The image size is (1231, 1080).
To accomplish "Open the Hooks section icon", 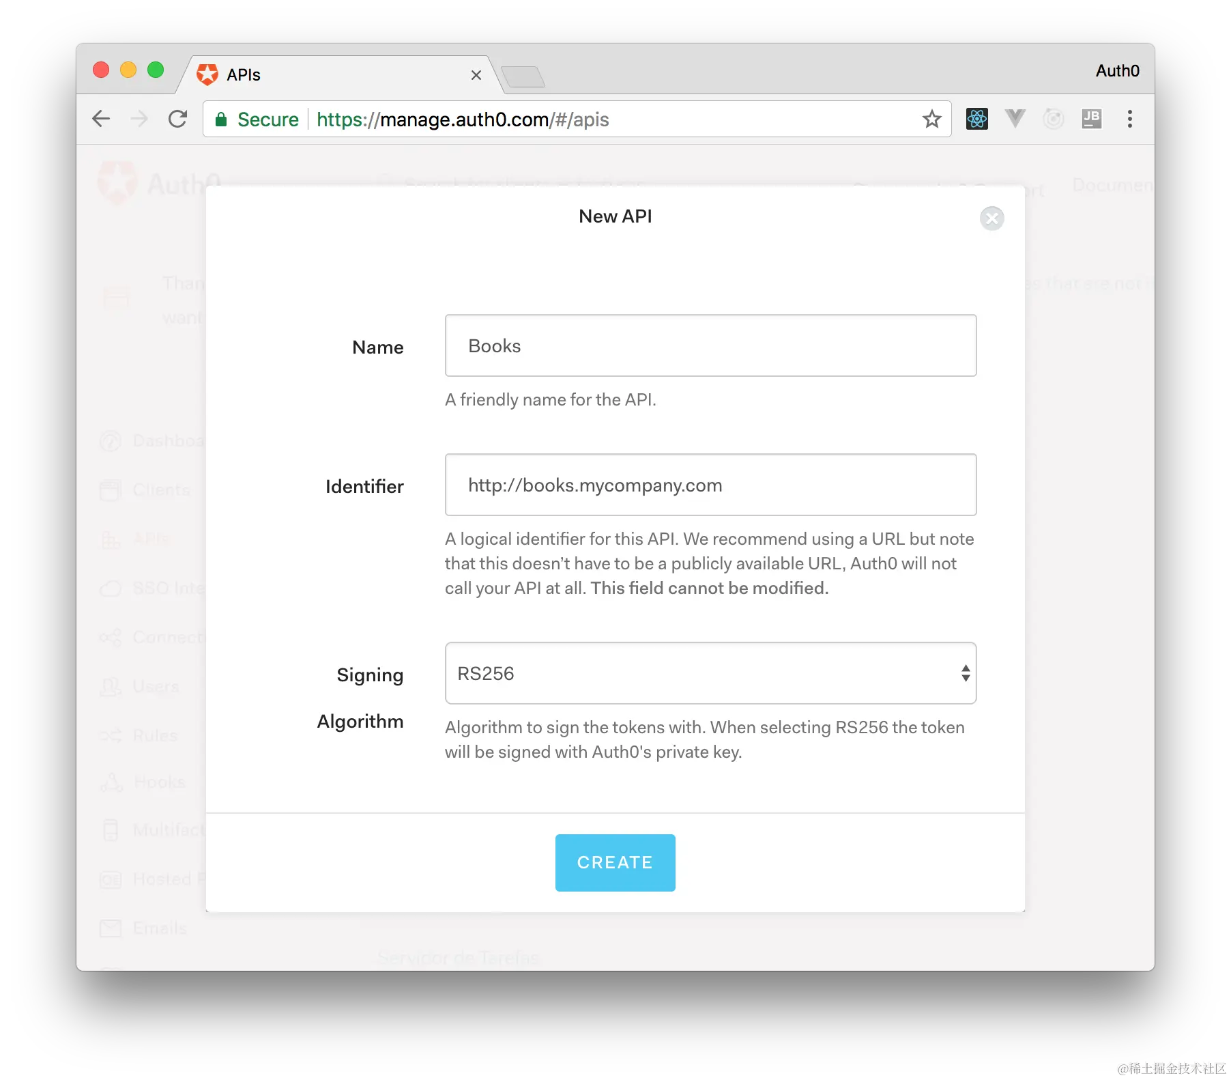I will click(x=111, y=782).
